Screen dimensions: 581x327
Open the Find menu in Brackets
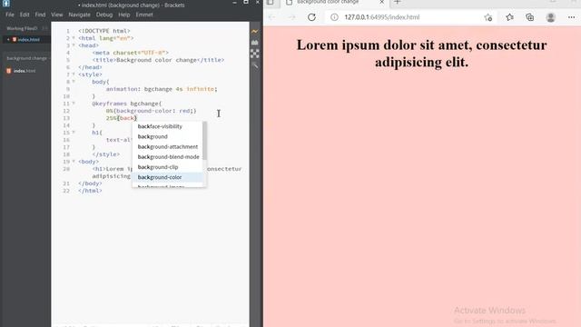click(x=40, y=15)
